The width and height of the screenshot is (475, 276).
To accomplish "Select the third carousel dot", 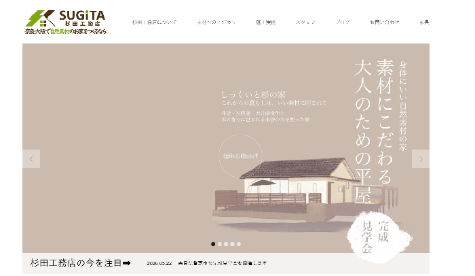I will (226, 244).
